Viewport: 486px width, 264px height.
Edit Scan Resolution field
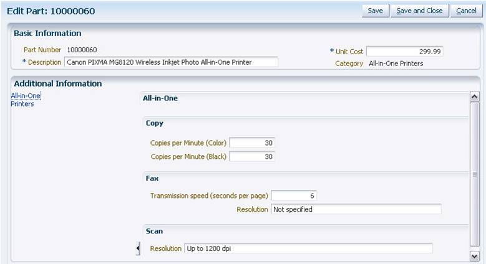[x=308, y=248]
